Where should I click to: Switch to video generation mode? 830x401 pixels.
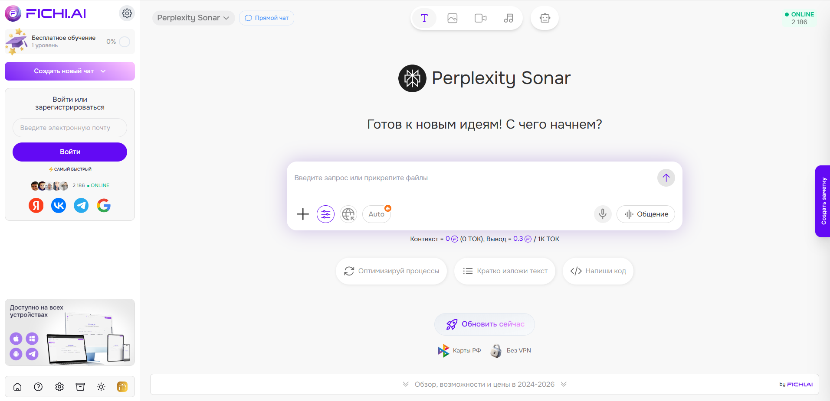(x=480, y=18)
